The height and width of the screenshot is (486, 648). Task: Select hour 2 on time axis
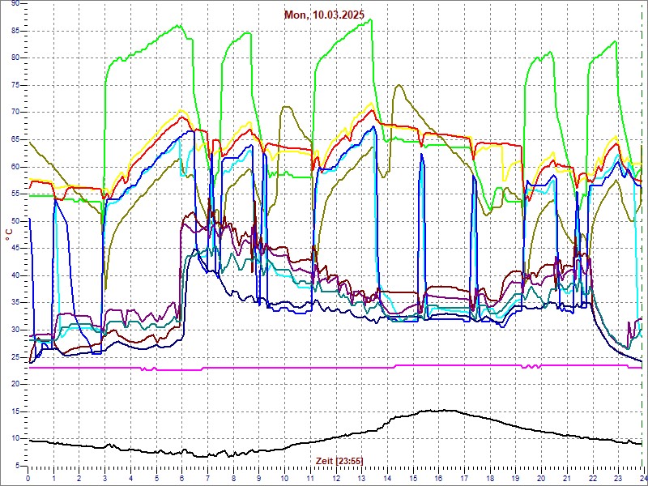coord(79,478)
